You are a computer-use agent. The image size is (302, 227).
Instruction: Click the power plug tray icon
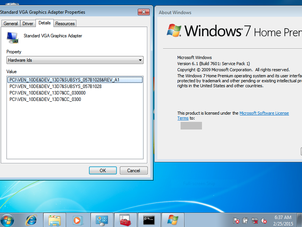245,221
